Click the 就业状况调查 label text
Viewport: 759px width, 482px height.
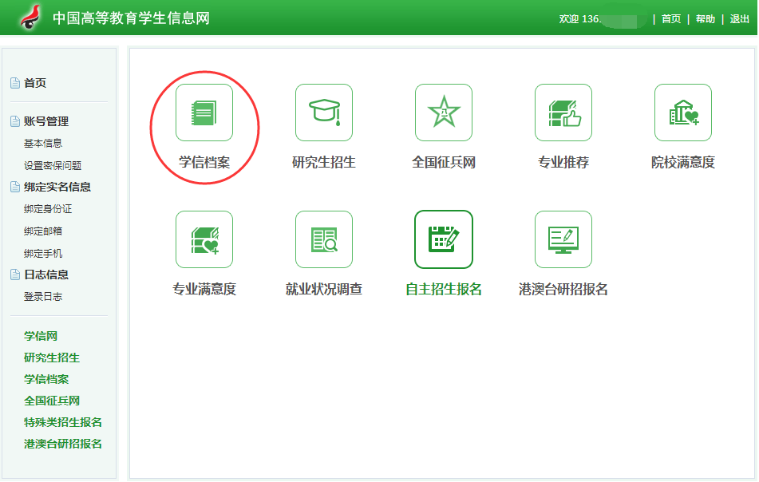coord(324,289)
